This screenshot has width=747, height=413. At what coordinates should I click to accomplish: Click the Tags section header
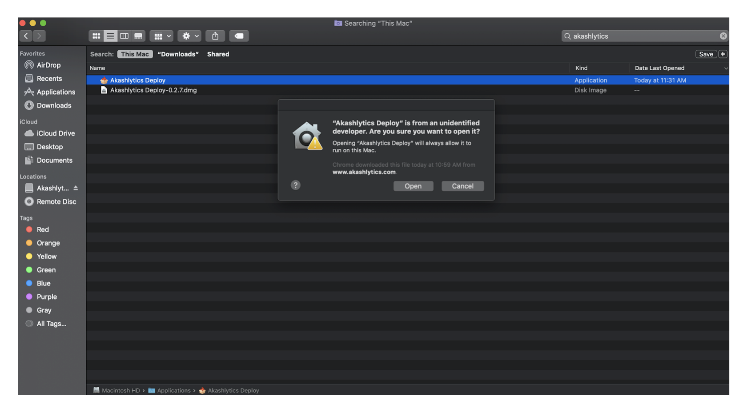coord(26,218)
